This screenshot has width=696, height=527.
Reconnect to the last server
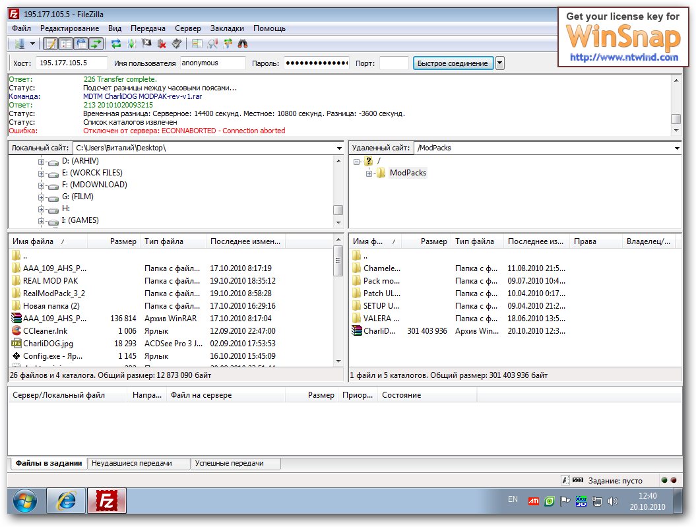[x=177, y=44]
